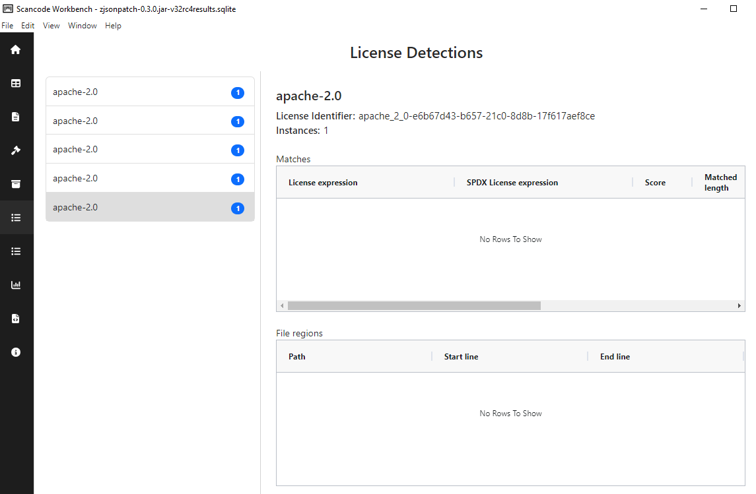
Task: Open the gavel icon in sidebar
Action: (x=16, y=150)
